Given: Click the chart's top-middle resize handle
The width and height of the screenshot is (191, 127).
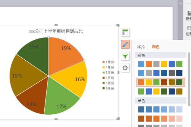Looking at the screenshot, I should [56, 25].
